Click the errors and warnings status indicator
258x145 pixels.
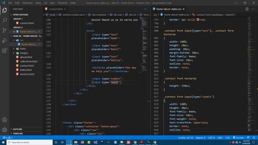pos(8,138)
